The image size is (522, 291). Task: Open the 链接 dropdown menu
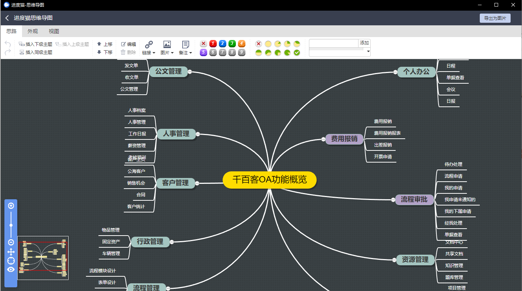(149, 53)
